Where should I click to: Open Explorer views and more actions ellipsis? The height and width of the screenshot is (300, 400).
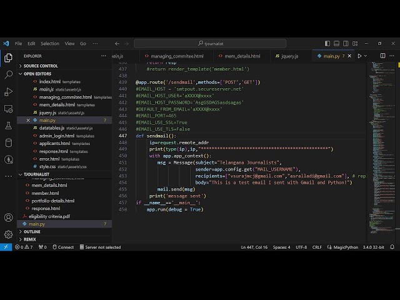pos(104,56)
